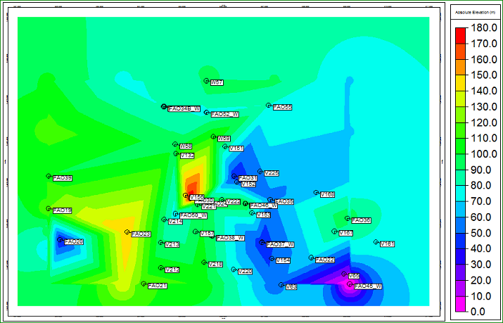Select the well marker for V151

click(x=225, y=146)
